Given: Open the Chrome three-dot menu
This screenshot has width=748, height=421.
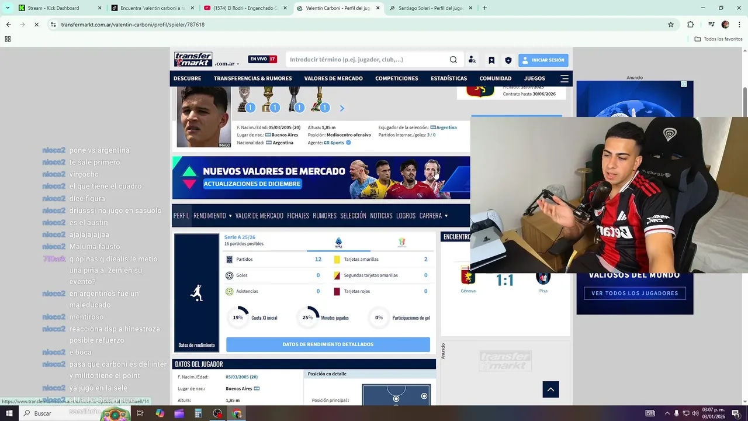Looking at the screenshot, I should (x=739, y=25).
